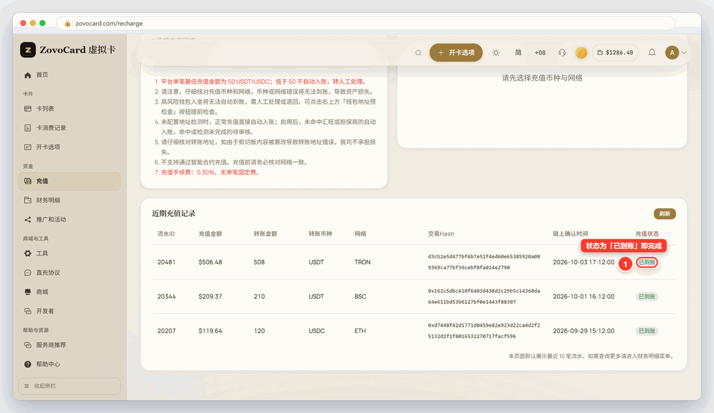Click amount $209.37

coord(210,296)
